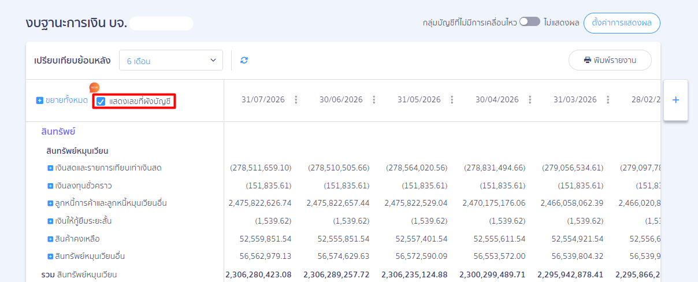Click the value 56,562,979.13

pyautogui.click(x=265, y=256)
